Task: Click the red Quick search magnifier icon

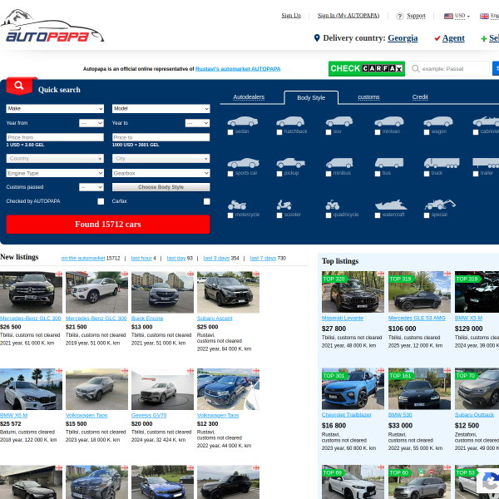Action: point(19,86)
